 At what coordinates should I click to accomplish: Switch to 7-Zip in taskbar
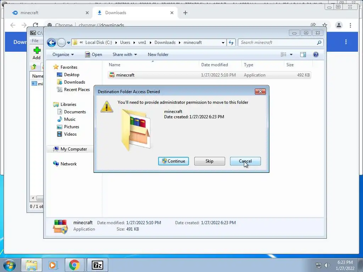(97, 265)
